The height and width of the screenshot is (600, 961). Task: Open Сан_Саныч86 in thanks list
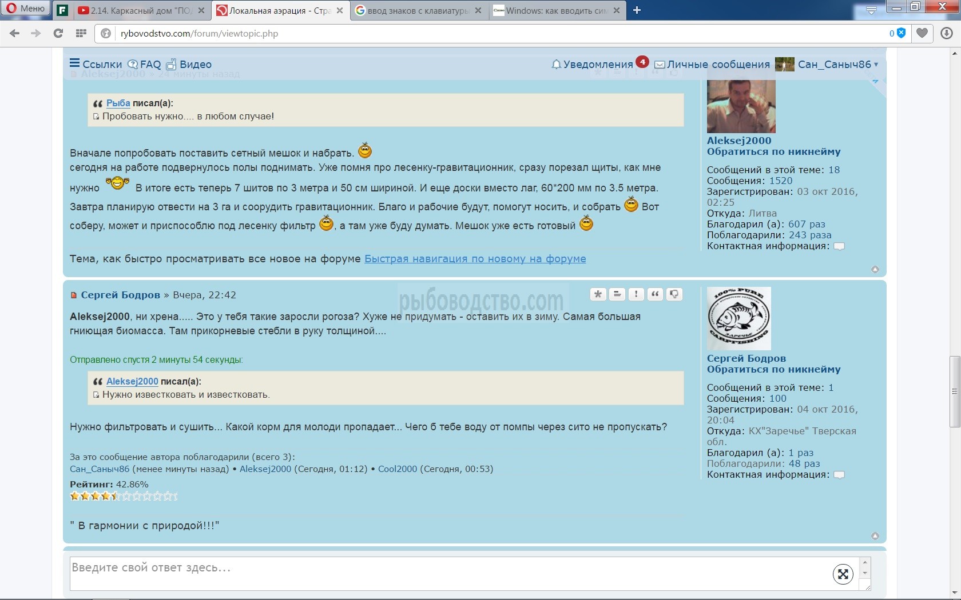[100, 469]
